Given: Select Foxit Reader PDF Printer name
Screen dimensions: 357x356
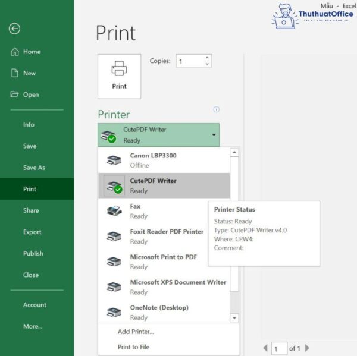Looking at the screenshot, I should [x=167, y=232].
